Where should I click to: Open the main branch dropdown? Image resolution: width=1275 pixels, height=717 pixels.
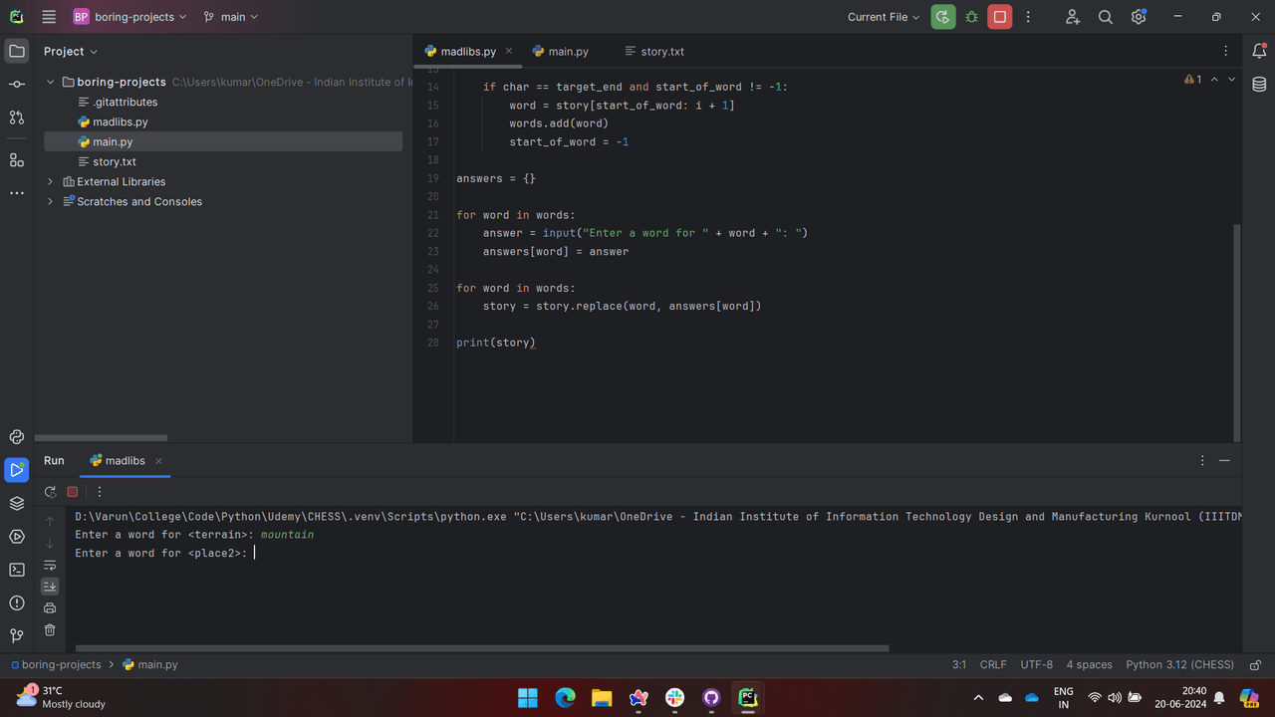[230, 17]
